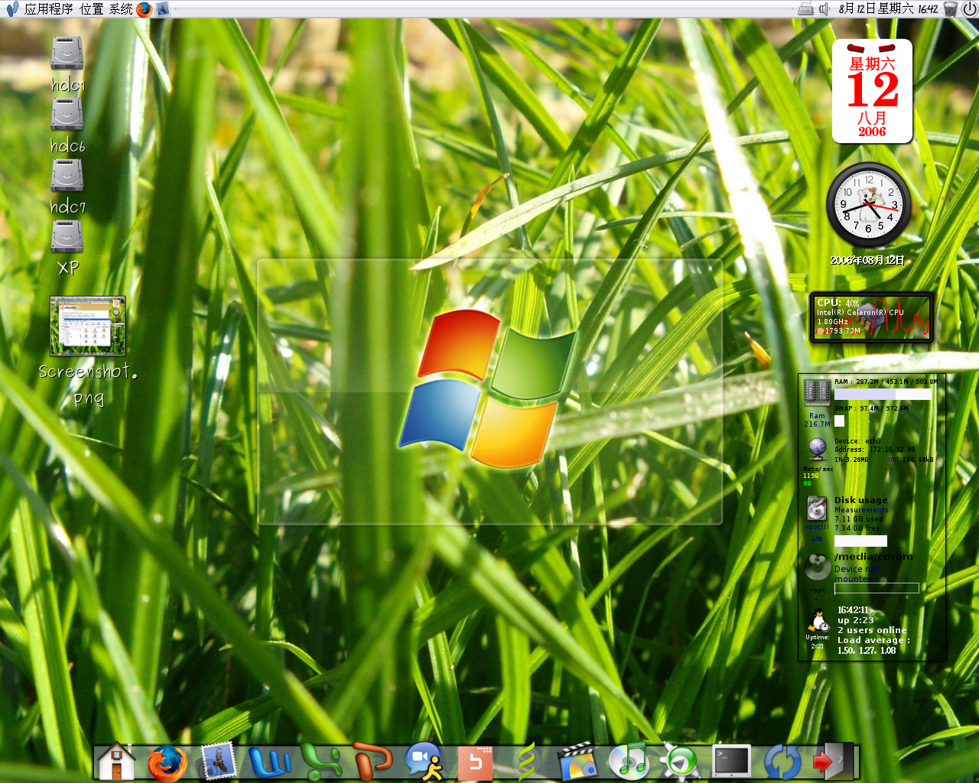Open the 位置 places menu
This screenshot has width=979, height=783.
tap(91, 9)
